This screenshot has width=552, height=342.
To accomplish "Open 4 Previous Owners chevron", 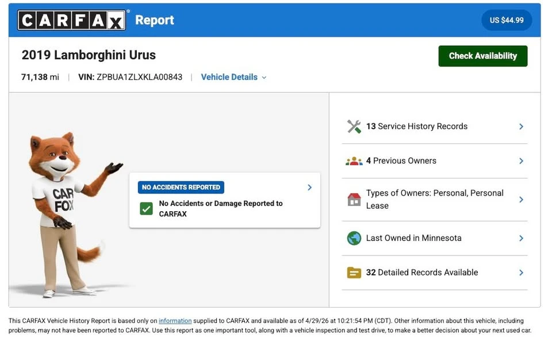I will click(521, 161).
